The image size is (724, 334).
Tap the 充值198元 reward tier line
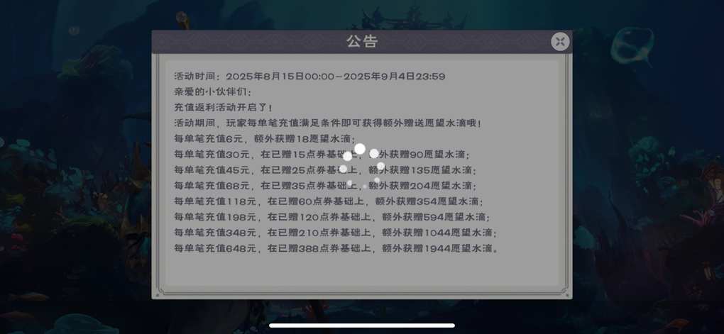pyautogui.click(x=332, y=217)
